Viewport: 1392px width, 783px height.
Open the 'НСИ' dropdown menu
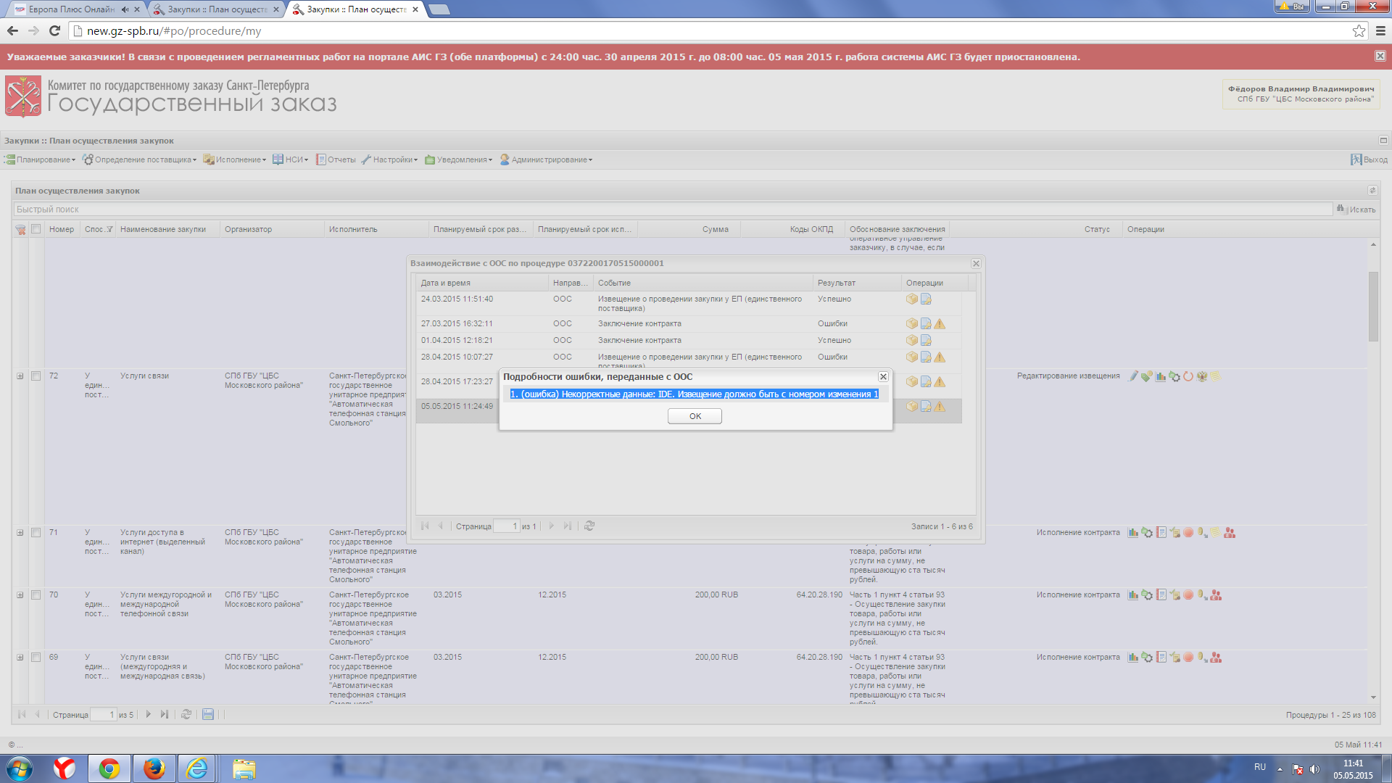[291, 160]
